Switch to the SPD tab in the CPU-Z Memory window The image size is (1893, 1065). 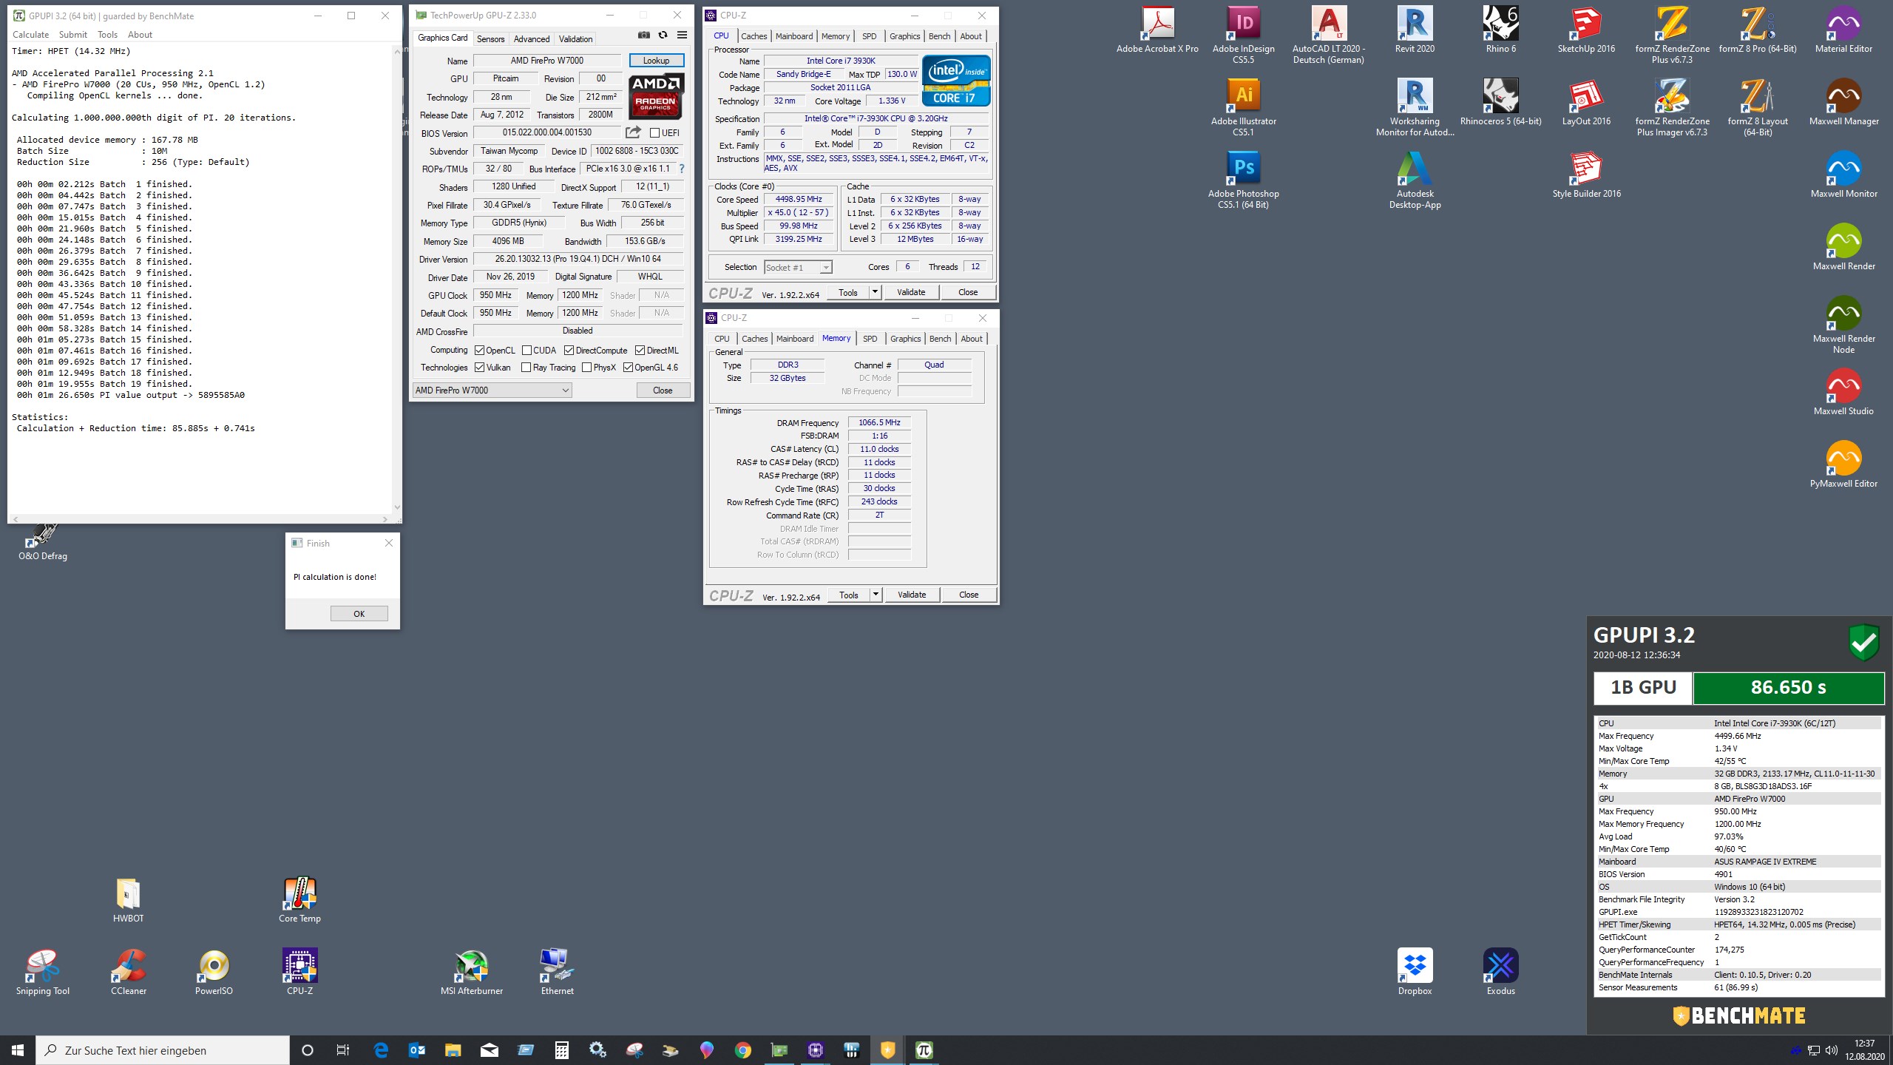tap(870, 338)
